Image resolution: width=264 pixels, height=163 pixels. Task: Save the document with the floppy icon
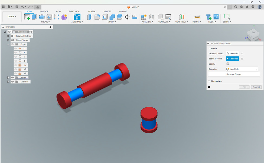(17, 7)
